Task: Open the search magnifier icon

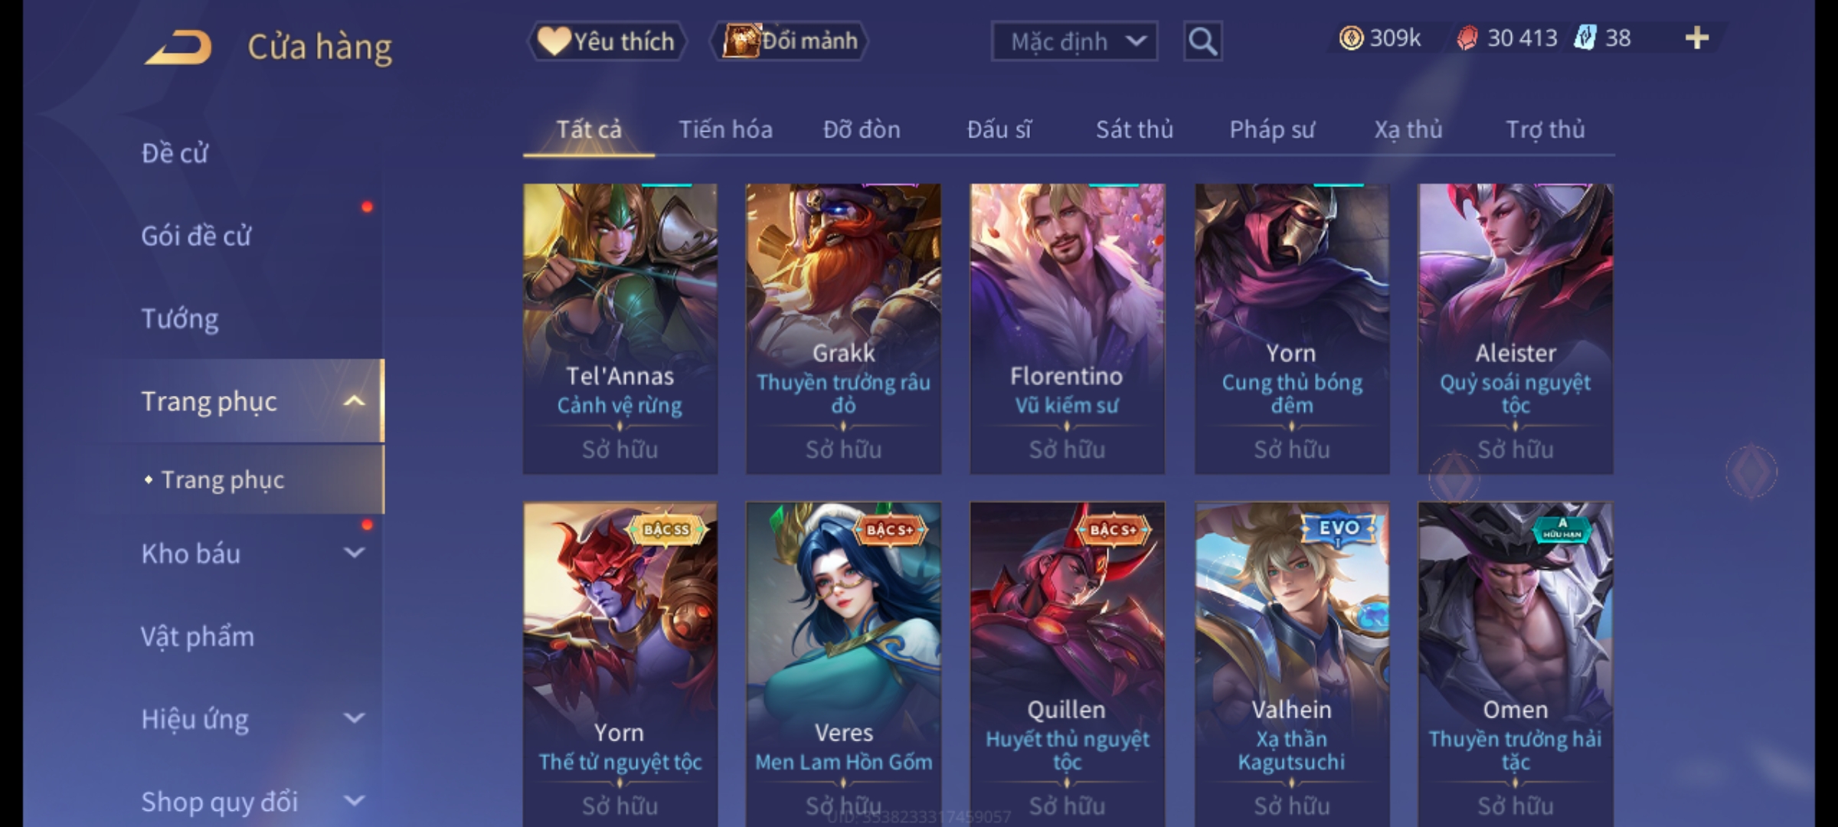Action: 1202,41
